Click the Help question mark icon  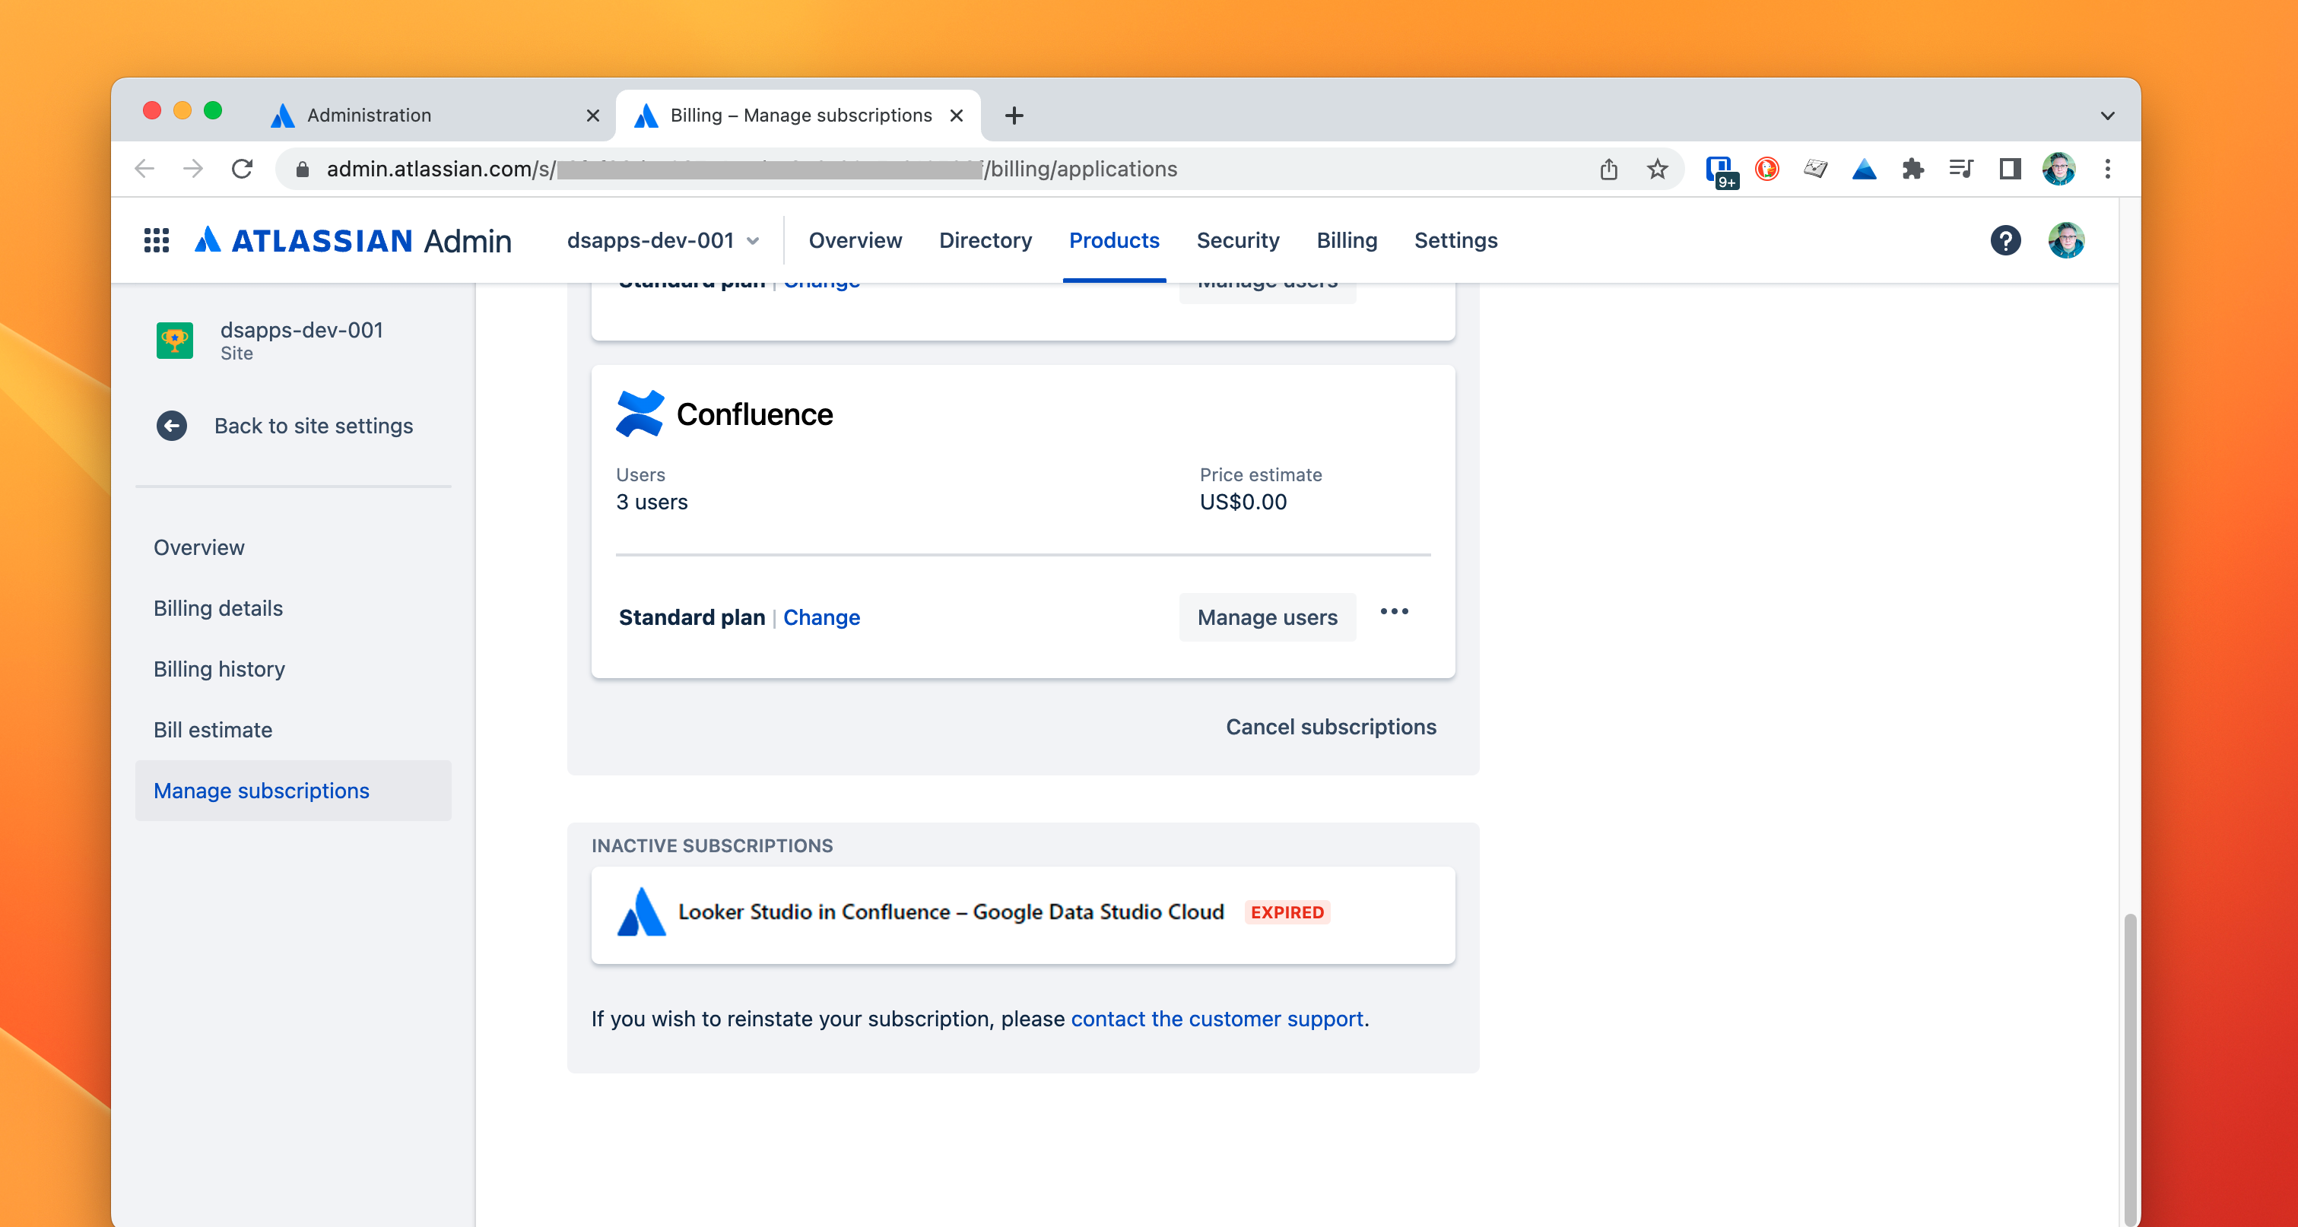pos(2004,240)
